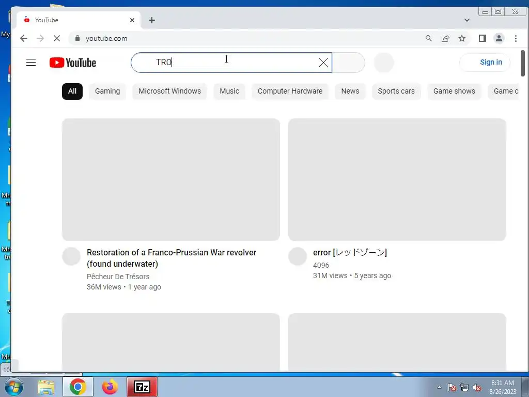Click the Show desktop button

pyautogui.click(x=525, y=387)
